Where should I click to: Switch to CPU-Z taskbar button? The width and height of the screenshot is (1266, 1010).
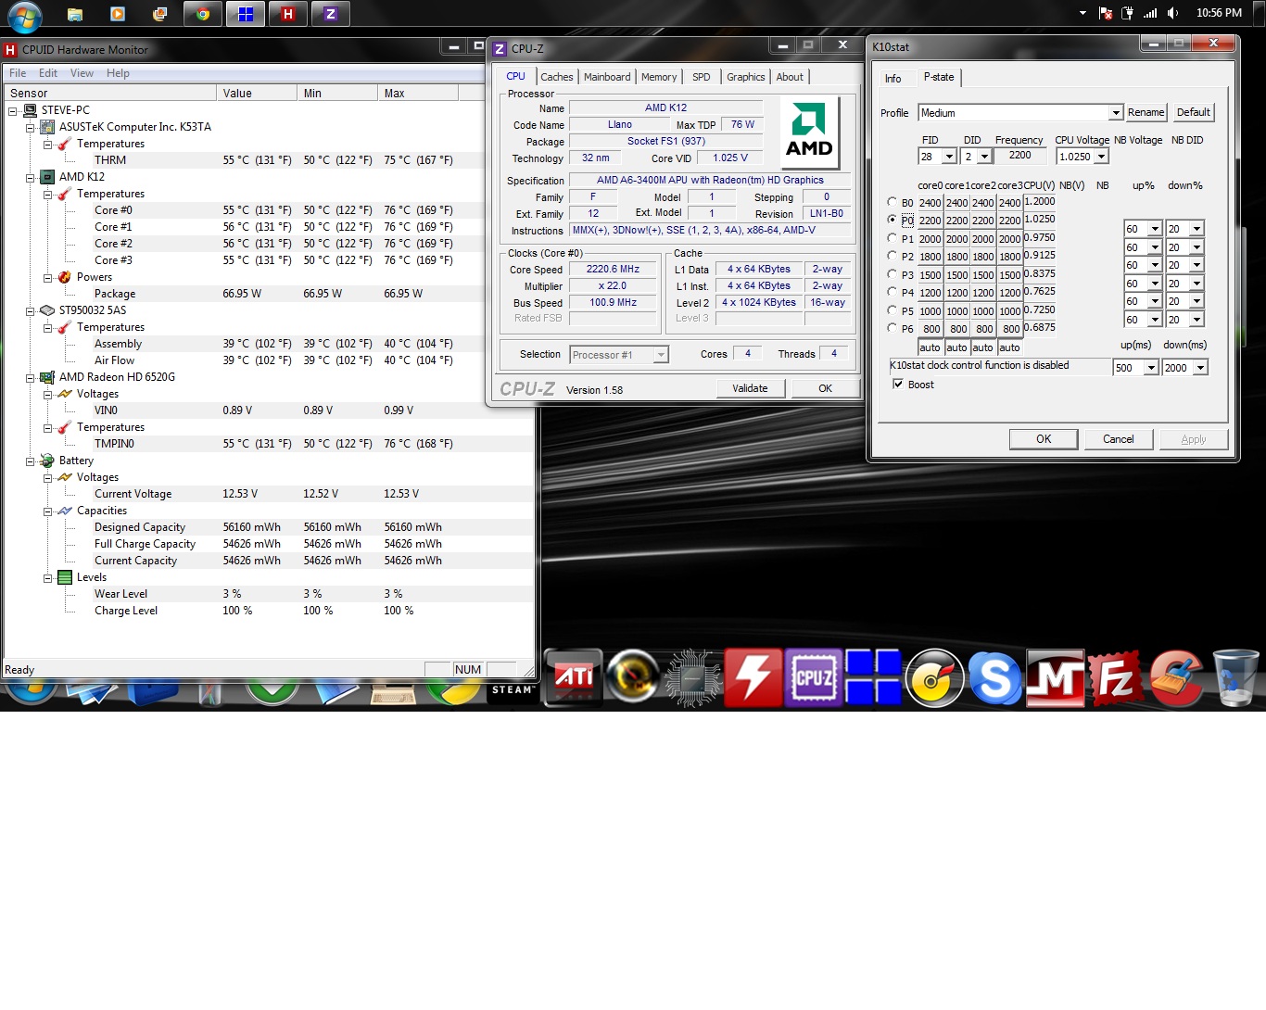point(331,14)
